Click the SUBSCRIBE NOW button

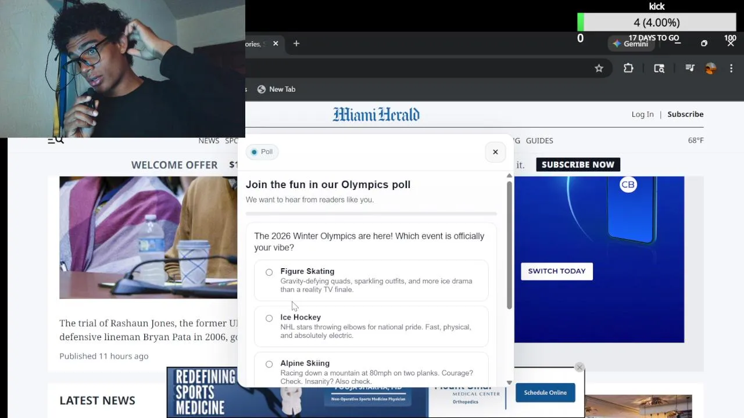[578, 164]
